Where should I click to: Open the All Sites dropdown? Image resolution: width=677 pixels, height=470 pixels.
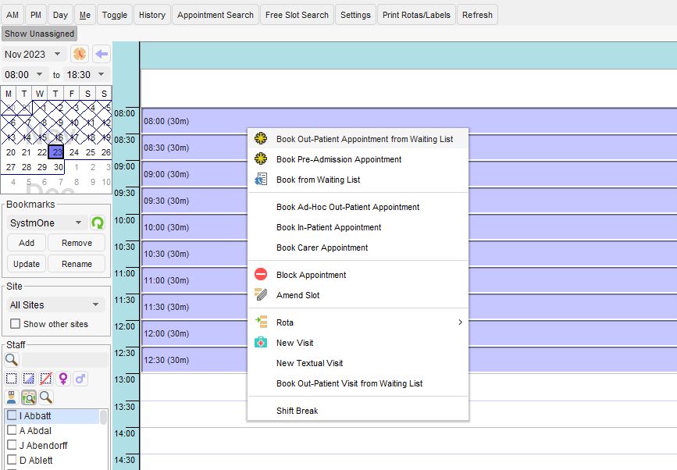[95, 304]
